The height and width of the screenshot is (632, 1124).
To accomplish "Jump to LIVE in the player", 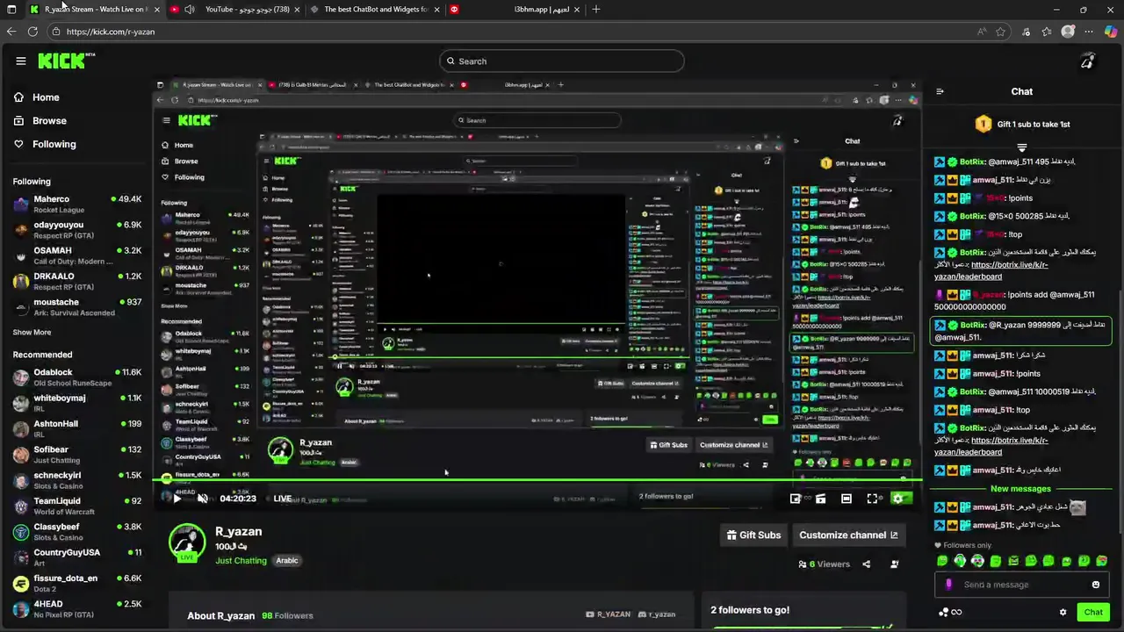I will 282,499.
